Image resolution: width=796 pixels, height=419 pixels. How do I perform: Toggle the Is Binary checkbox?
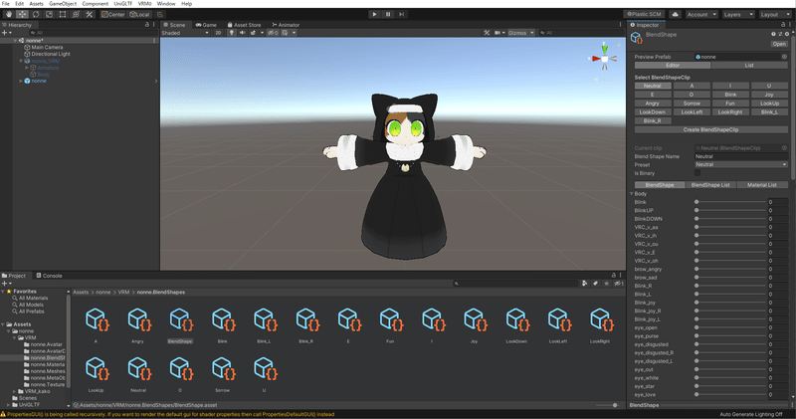tap(697, 173)
